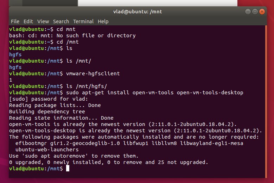Click the terminal vertical scrollbar
Screen dimensions: 274x183
(x=266, y=101)
